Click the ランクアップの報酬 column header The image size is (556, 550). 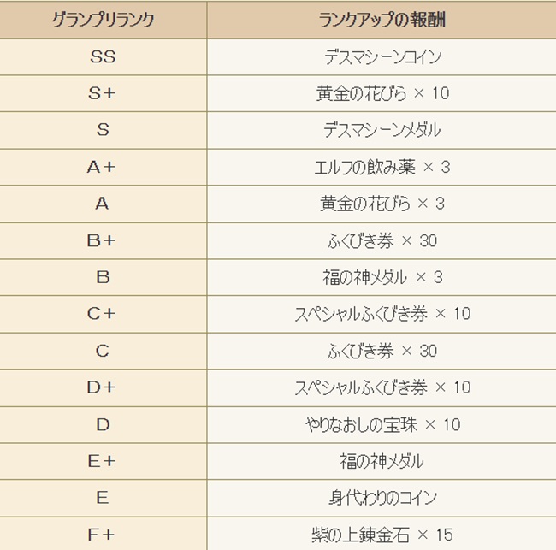coord(382,20)
